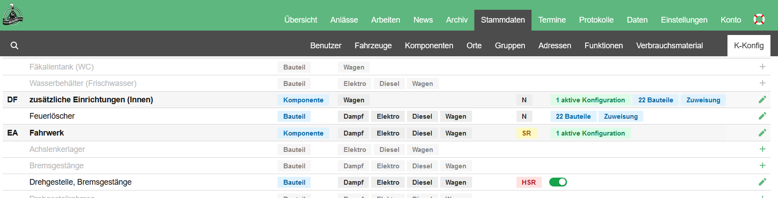Open Verbrauchsmaterial submenu

[x=669, y=46]
